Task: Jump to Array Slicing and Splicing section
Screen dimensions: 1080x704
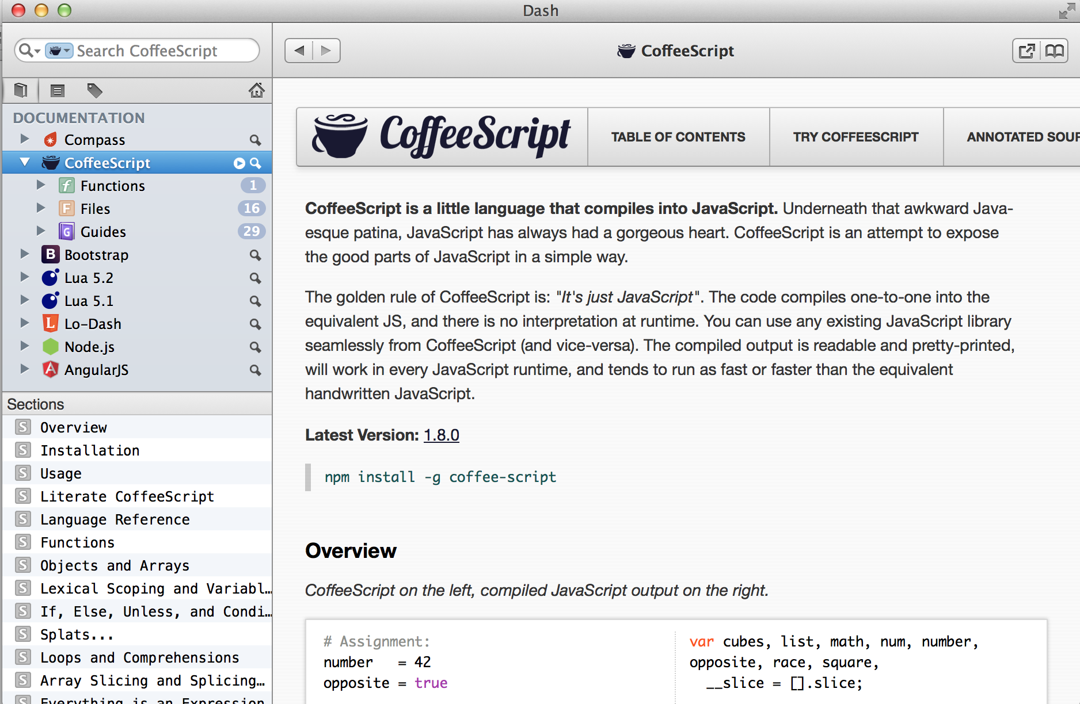Action: click(x=137, y=680)
